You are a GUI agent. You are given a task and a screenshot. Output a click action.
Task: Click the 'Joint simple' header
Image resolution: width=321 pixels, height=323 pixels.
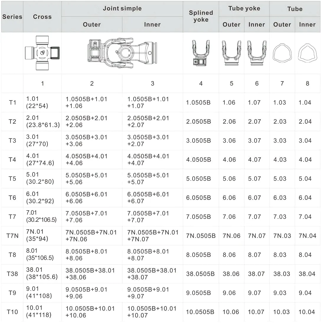pyautogui.click(x=122, y=9)
